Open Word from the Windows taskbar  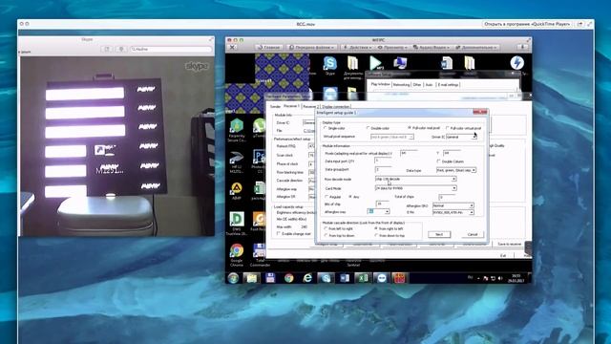click(x=345, y=278)
